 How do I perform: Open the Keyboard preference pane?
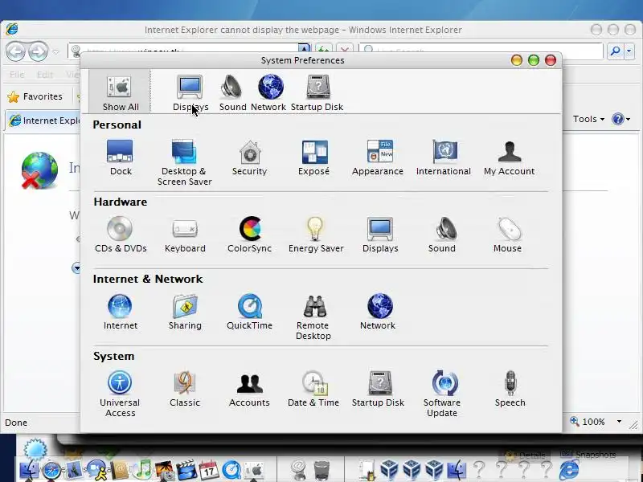(x=185, y=235)
